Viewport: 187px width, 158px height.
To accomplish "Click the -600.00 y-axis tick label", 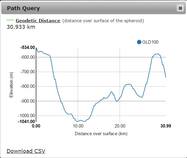I will pyautogui.click(x=27, y=57).
